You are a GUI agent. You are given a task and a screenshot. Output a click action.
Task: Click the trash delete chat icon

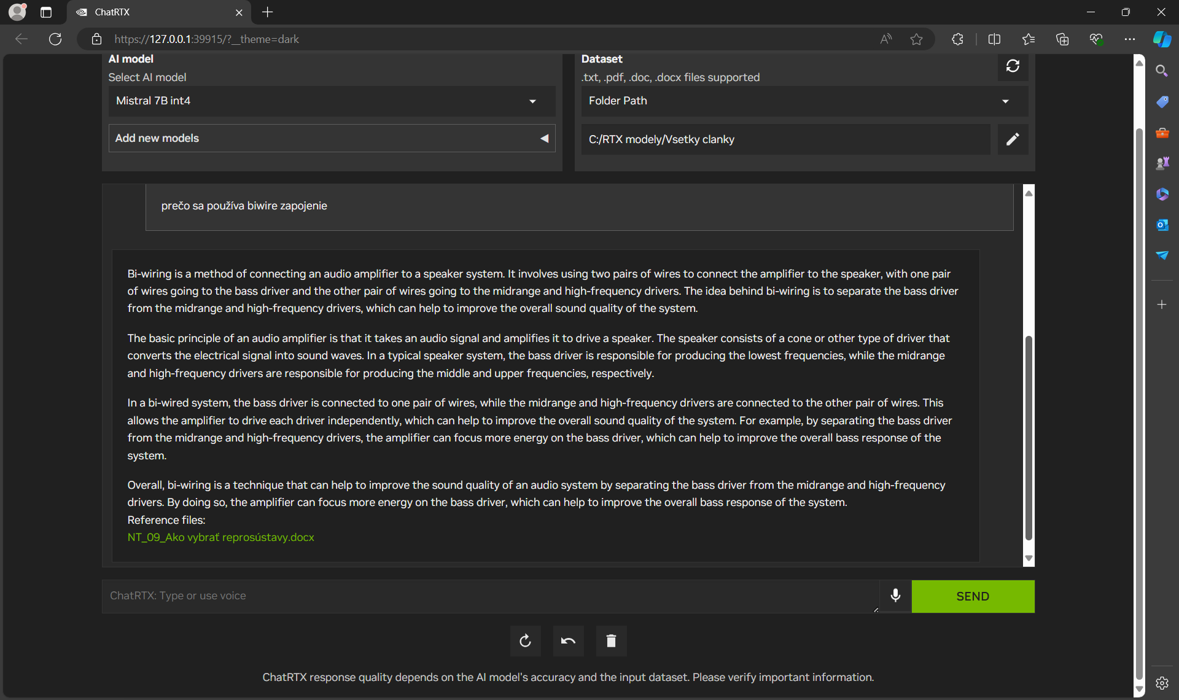[611, 641]
